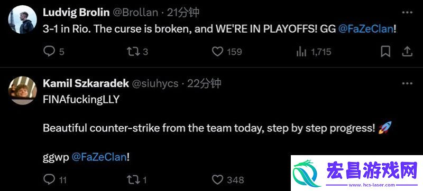Screen dimensions: 423x191
Task: Open Kamil Szkaradek's display name link
Action: [x=86, y=83]
